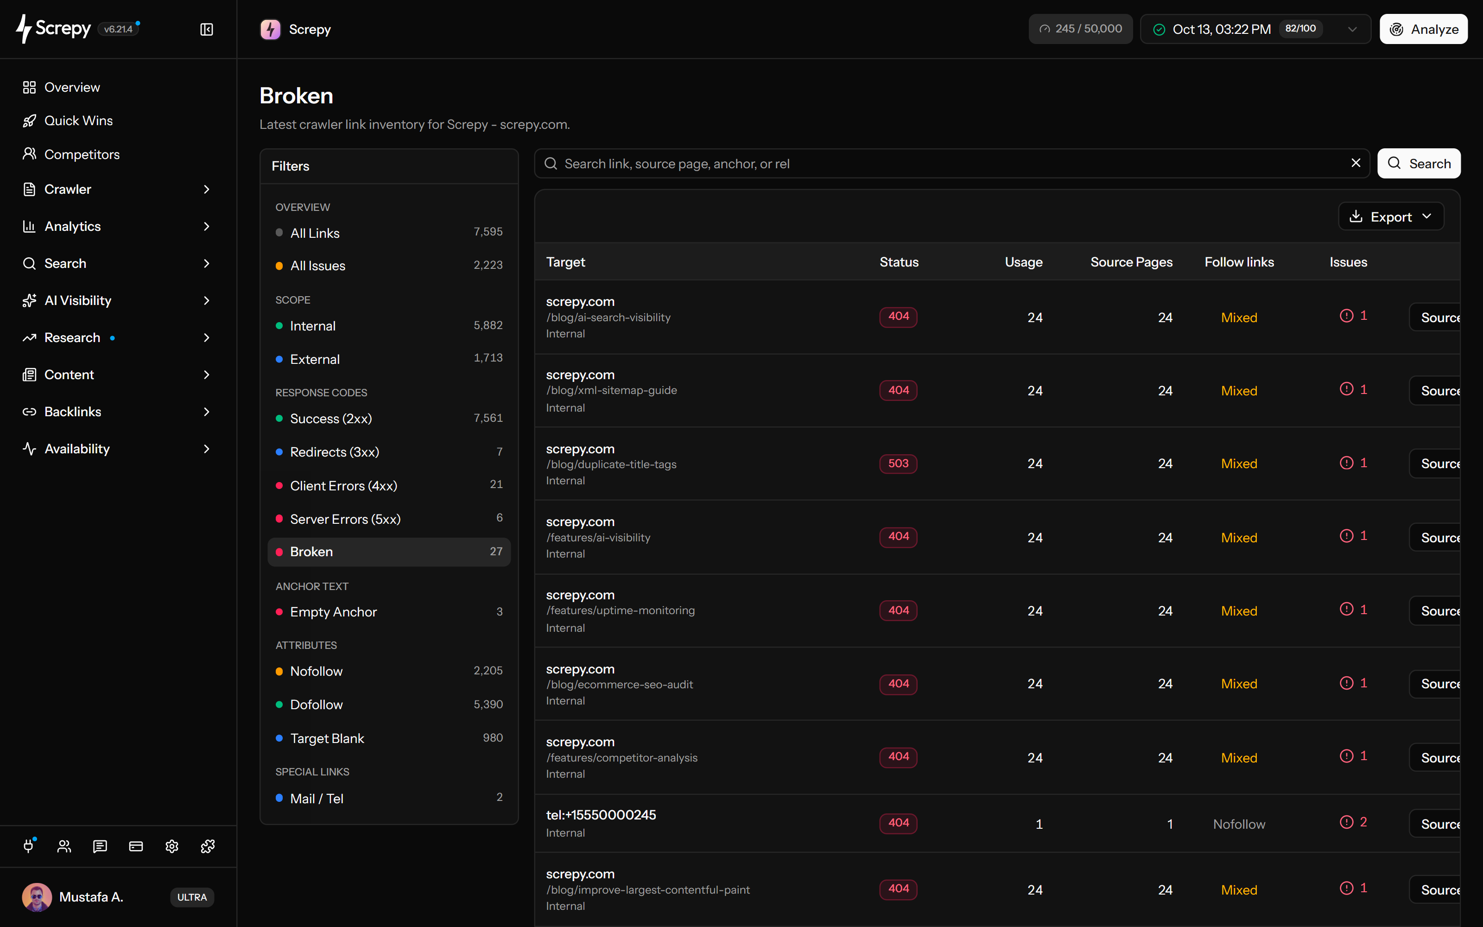
Task: Open the extensions puzzle icon
Action: tap(208, 846)
